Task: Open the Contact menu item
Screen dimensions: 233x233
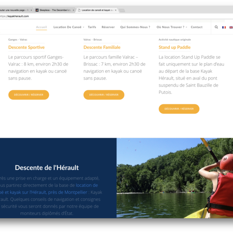Action: (196, 27)
